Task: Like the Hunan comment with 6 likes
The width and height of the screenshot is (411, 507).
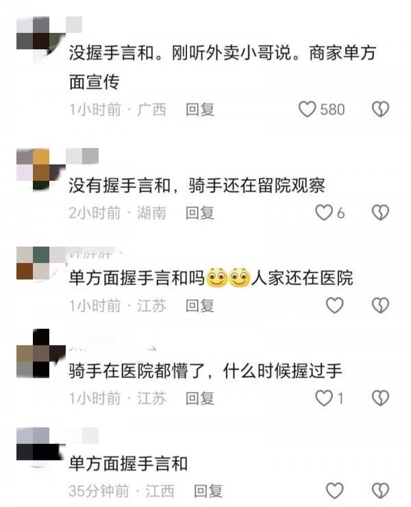Action: (324, 213)
